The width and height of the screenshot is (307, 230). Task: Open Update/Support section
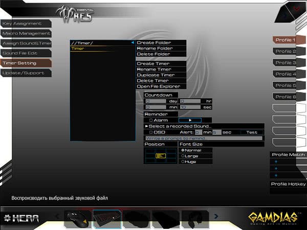tap(26, 73)
